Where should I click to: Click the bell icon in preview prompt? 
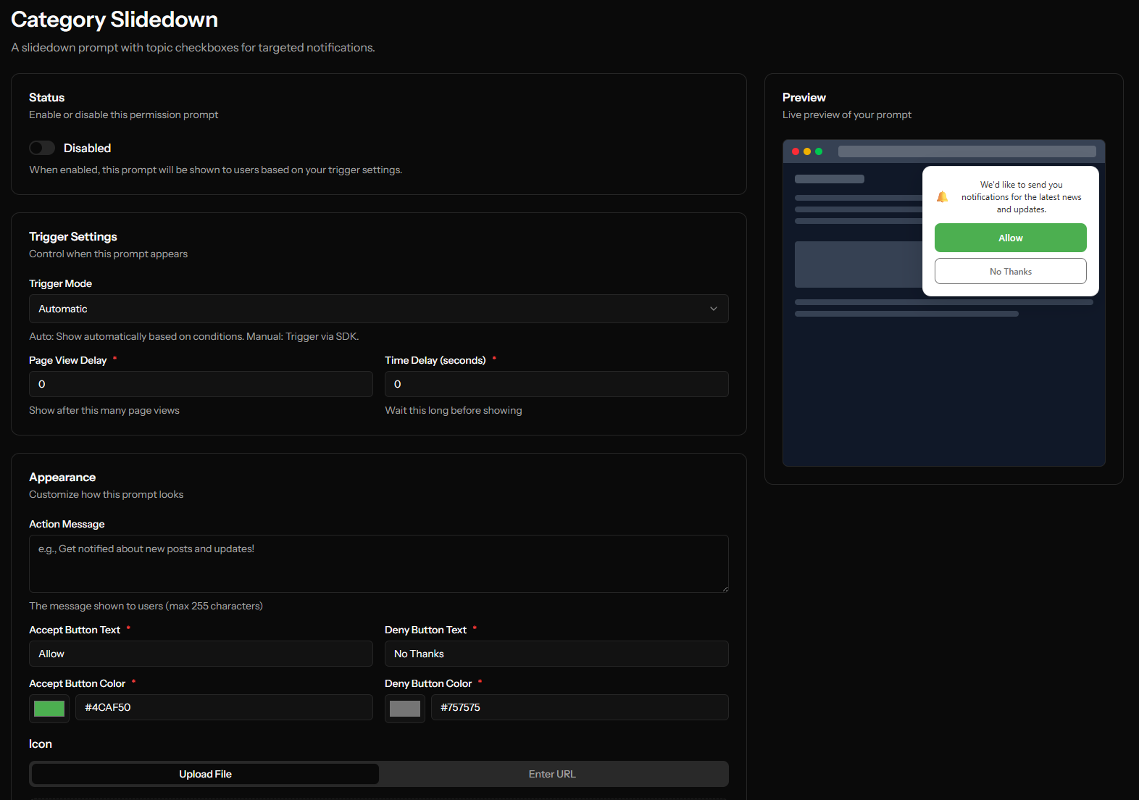point(942,197)
